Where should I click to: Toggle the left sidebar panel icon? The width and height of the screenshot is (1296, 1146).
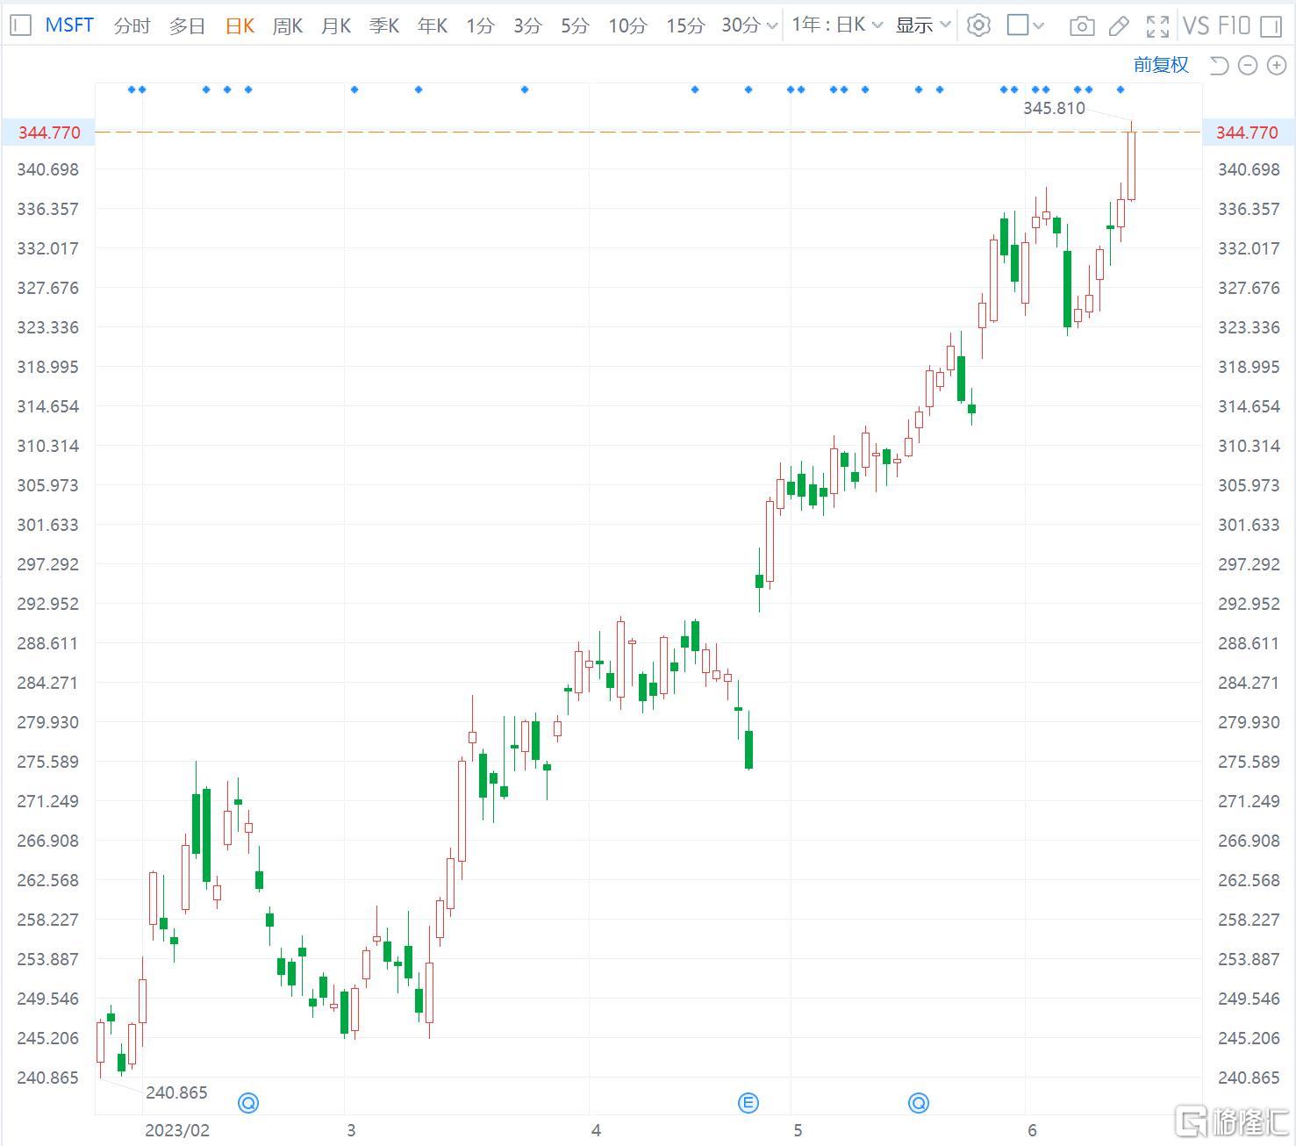tap(20, 25)
